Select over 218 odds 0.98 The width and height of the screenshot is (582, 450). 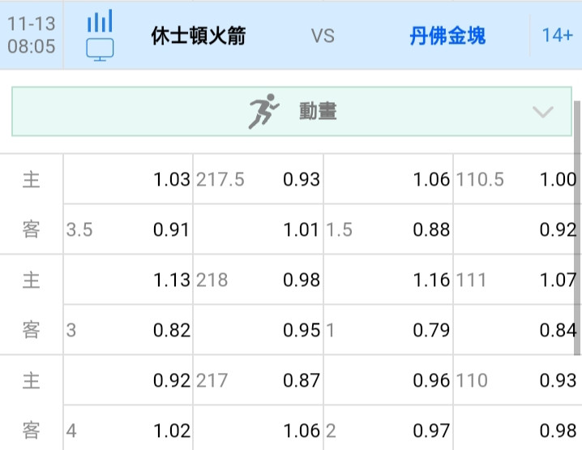click(301, 280)
